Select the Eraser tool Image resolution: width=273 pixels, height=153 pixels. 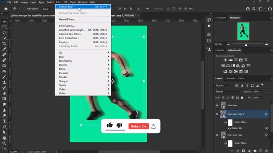point(4,93)
